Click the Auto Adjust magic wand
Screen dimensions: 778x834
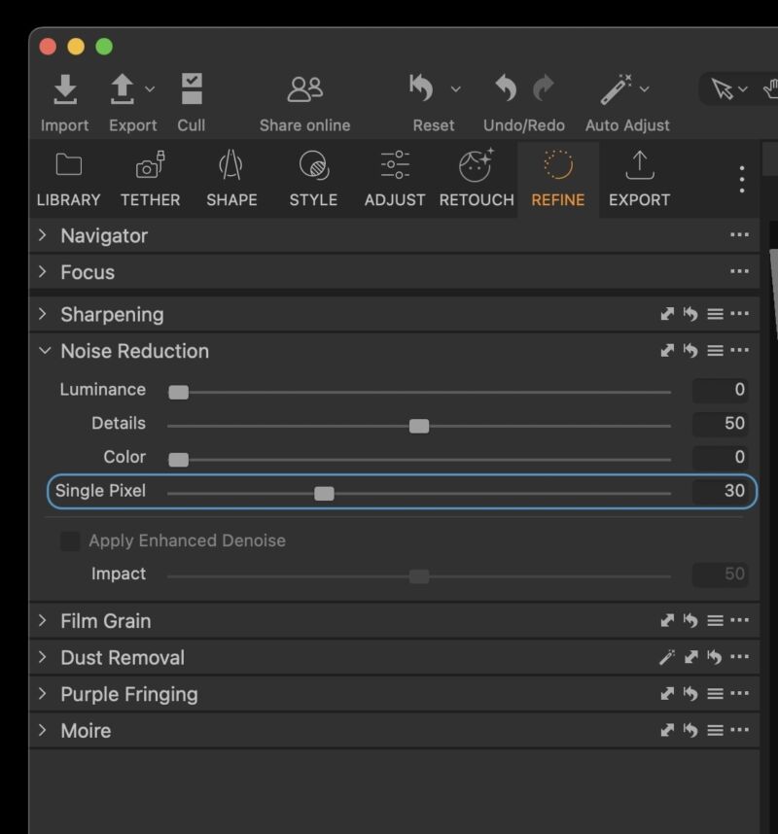click(617, 88)
